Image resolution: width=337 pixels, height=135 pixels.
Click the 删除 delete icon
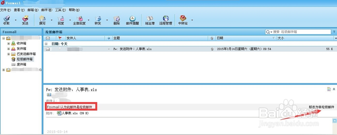[x=117, y=18]
